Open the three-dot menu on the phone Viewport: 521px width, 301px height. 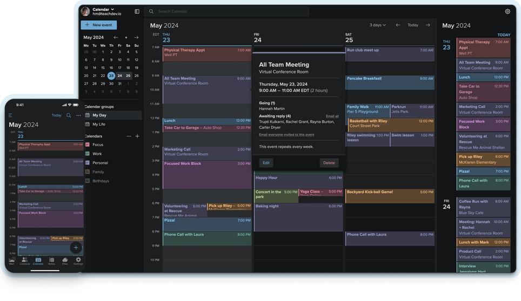[x=78, y=115]
